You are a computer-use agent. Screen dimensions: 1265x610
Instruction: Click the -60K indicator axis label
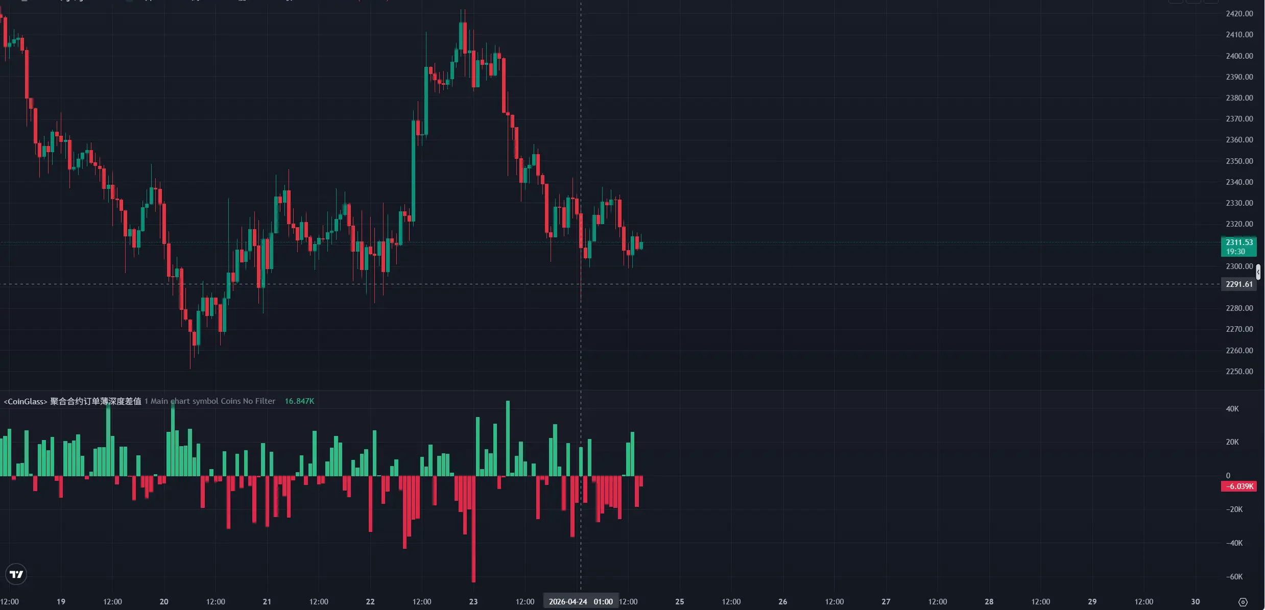tap(1234, 577)
